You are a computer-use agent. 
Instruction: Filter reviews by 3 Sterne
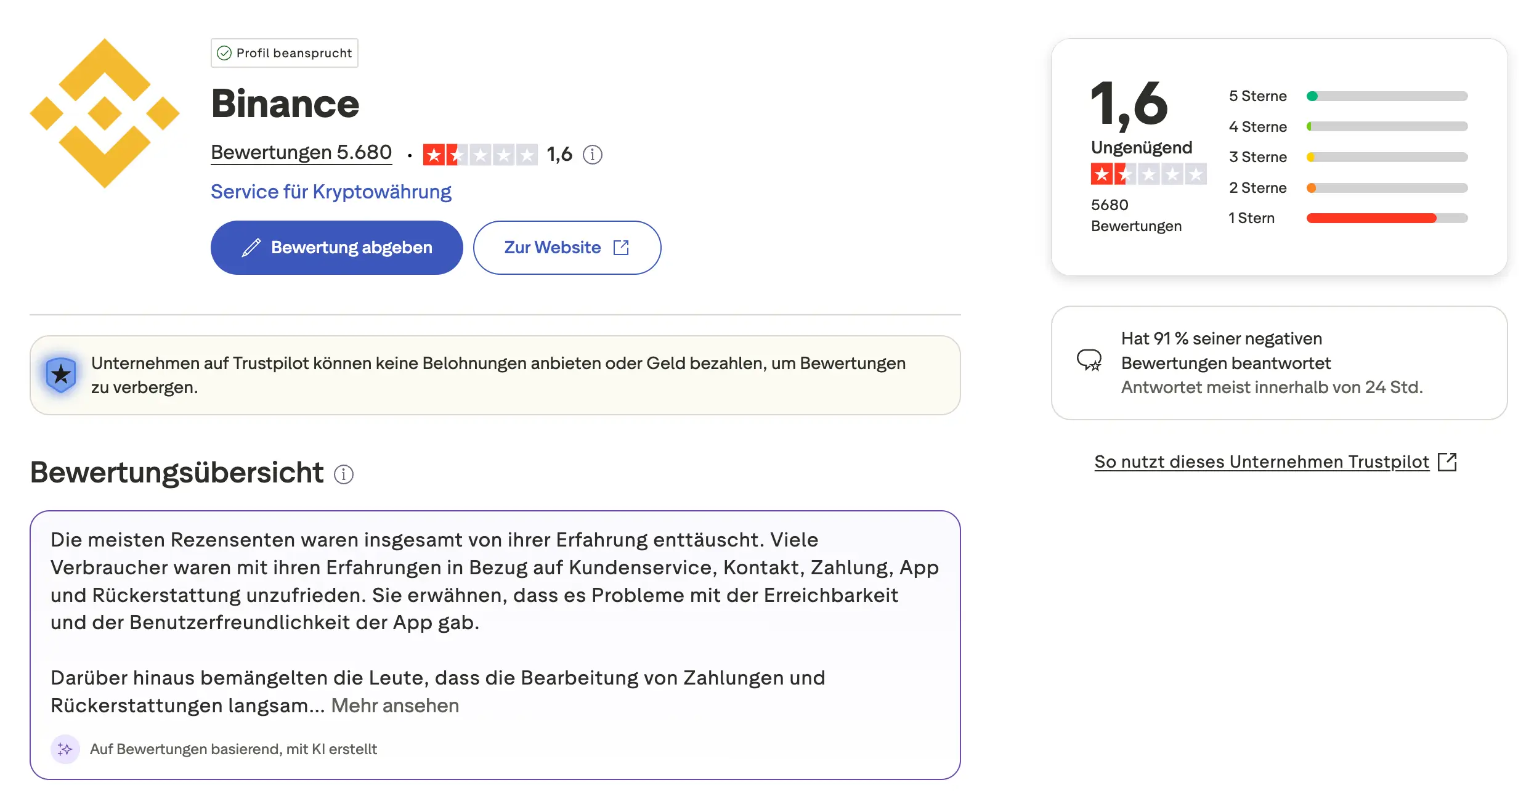pyautogui.click(x=1257, y=157)
